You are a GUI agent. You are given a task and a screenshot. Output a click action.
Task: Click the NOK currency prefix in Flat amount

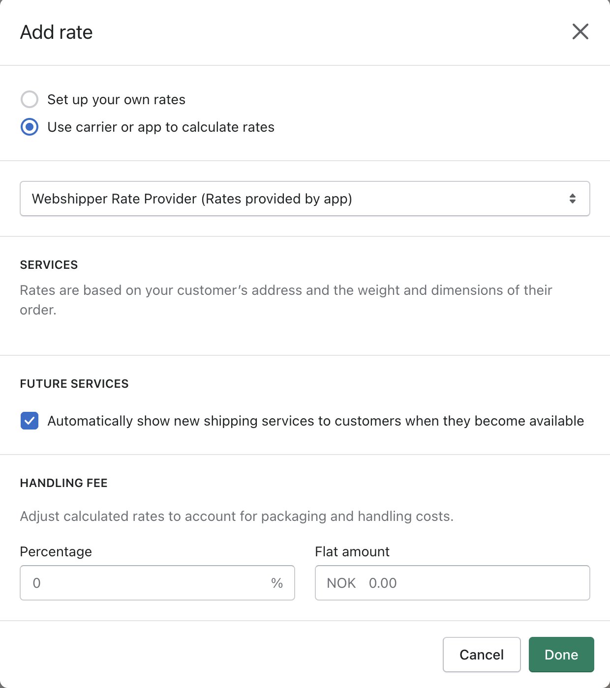(x=341, y=583)
